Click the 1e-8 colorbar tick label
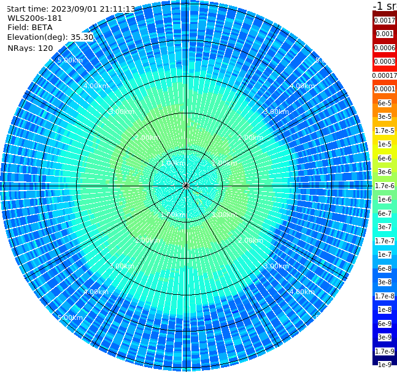This screenshot has height=372, width=397. pyautogui.click(x=385, y=309)
